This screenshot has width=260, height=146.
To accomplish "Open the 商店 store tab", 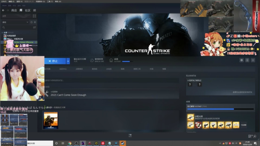I will (x=14, y=10).
